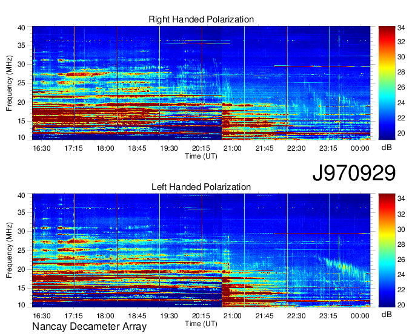Click the 17:15 time tick under Left Handed plot

pyautogui.click(x=73, y=316)
